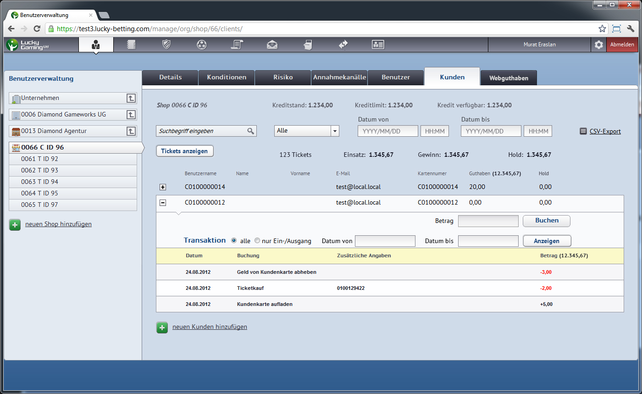Open the notebook icon in top navigation

(131, 44)
